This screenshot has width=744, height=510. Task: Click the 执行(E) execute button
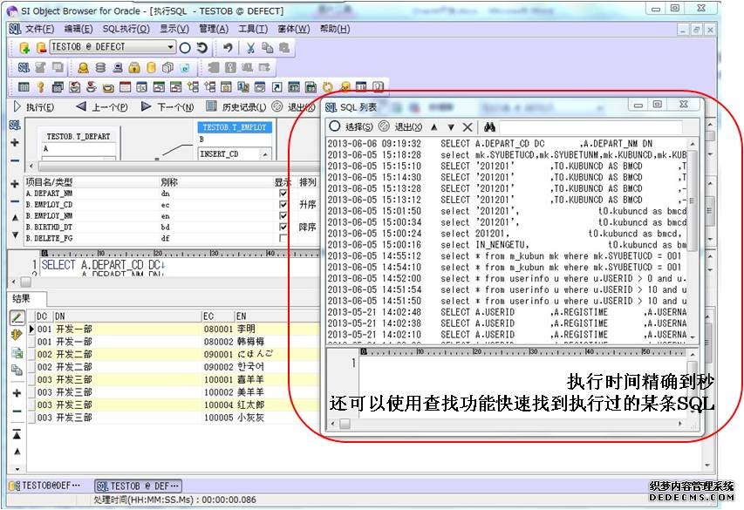(x=33, y=107)
